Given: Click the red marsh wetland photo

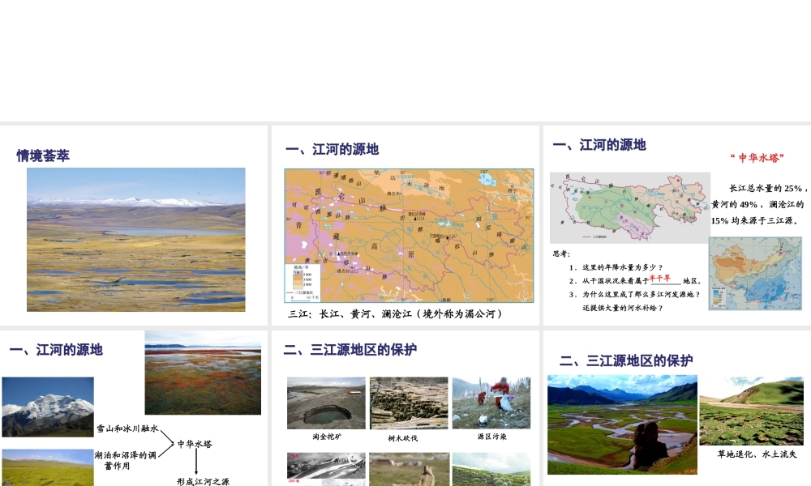Looking at the screenshot, I should click(x=203, y=373).
